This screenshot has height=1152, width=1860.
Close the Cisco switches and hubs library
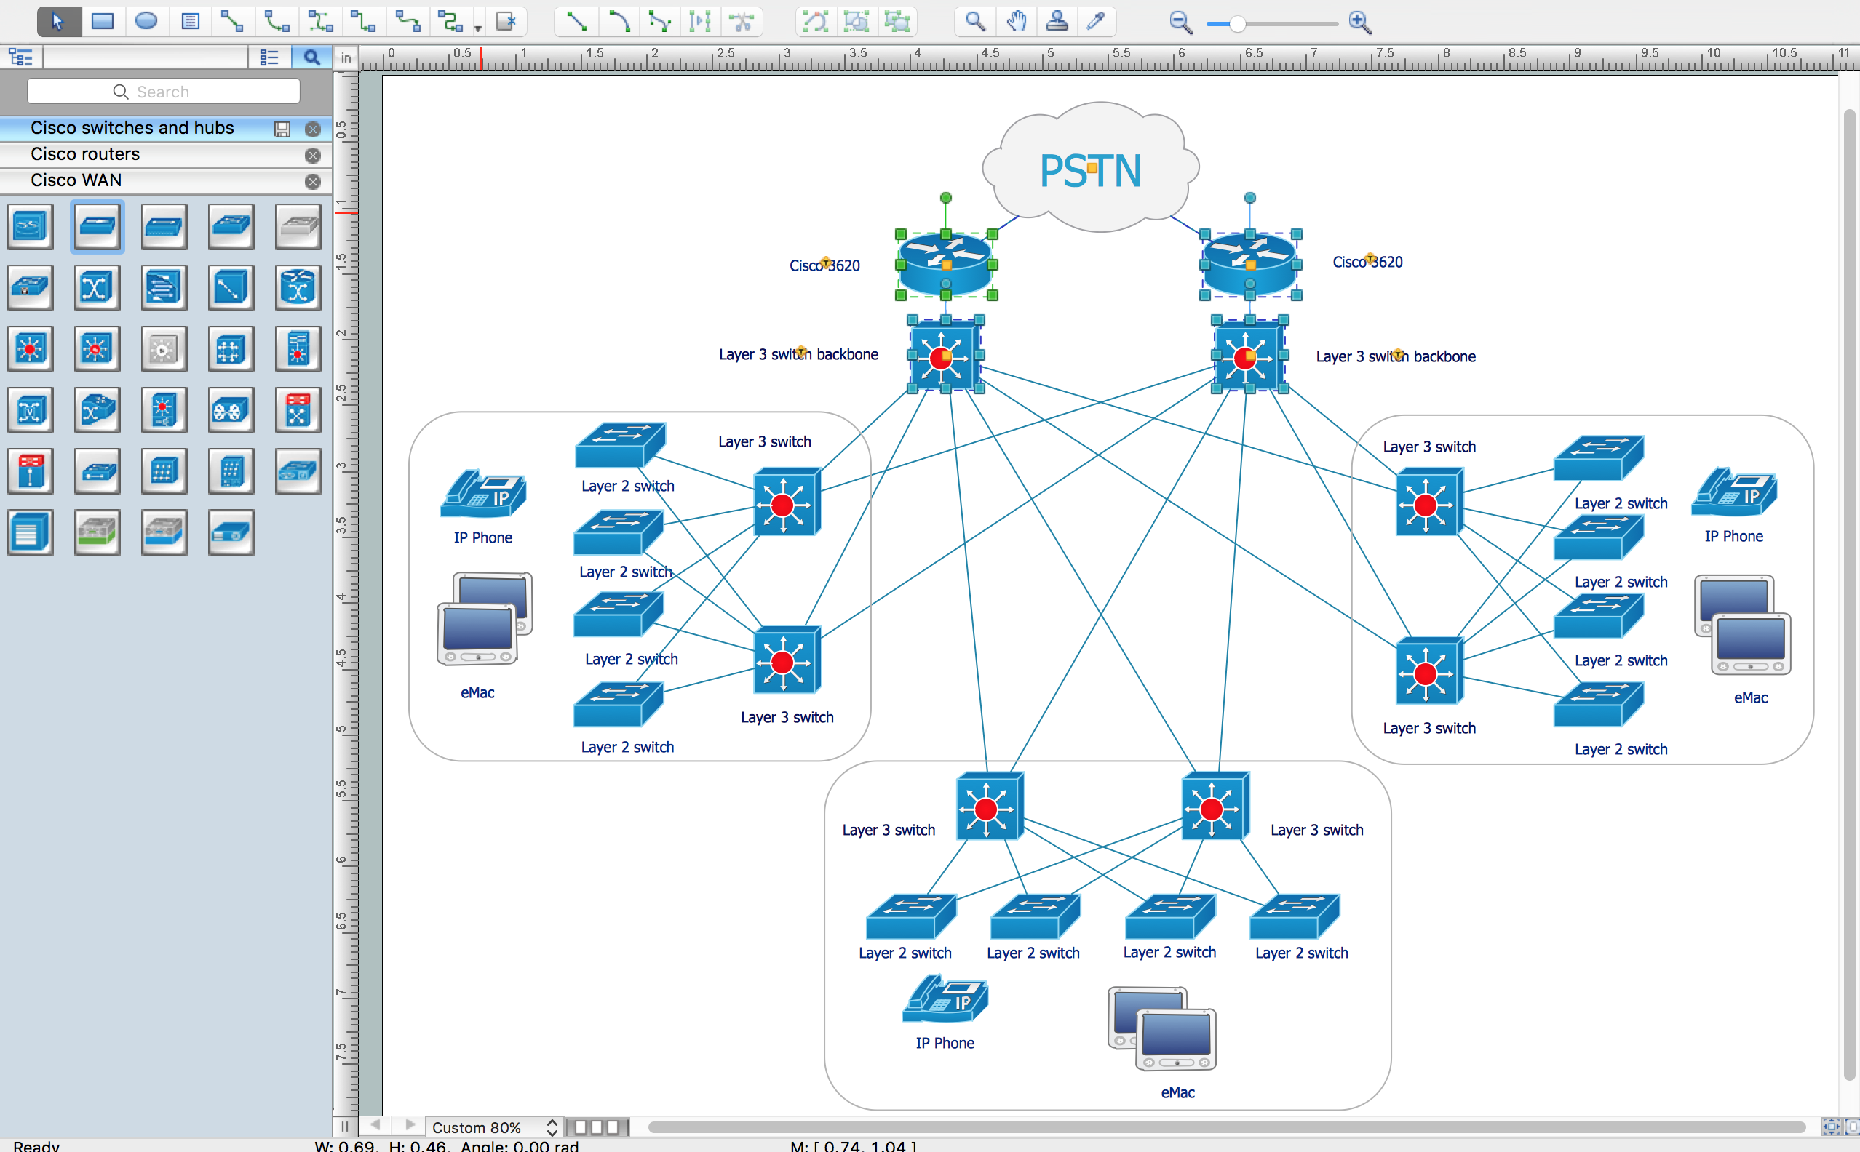click(312, 129)
